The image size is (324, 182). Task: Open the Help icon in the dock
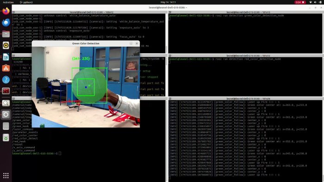click(6, 79)
